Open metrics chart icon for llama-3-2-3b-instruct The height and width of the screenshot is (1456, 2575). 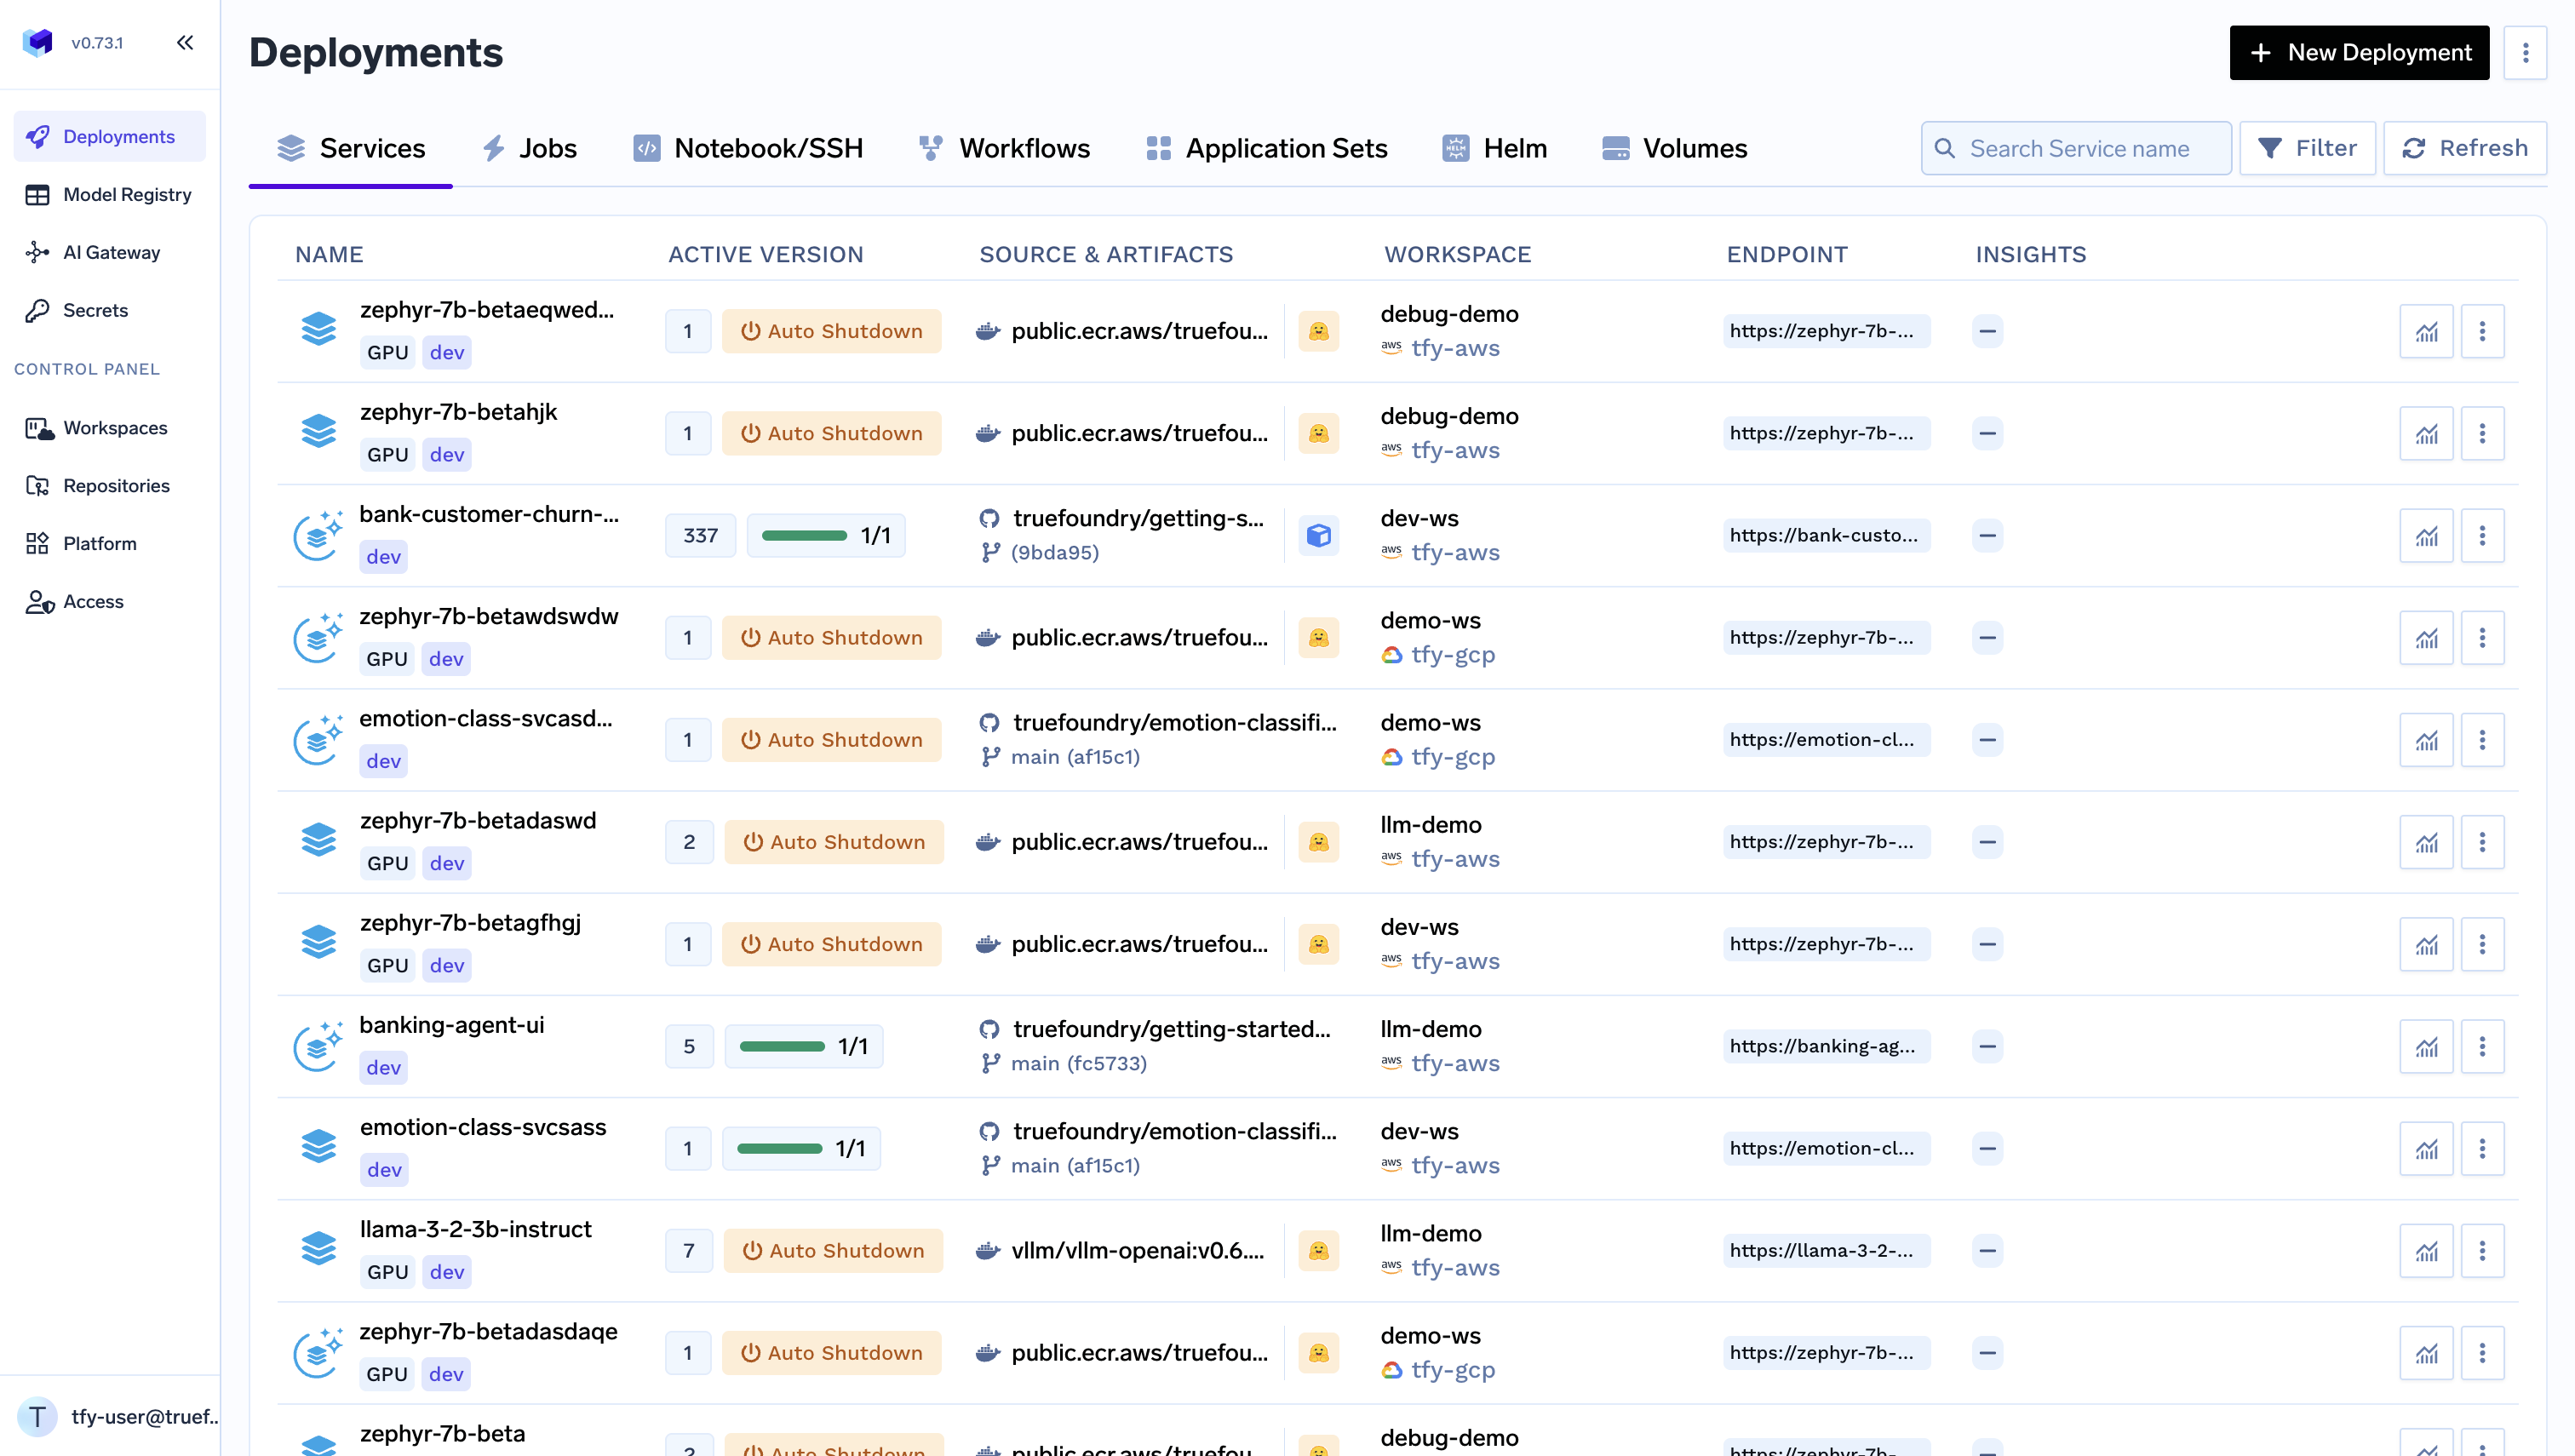2426,1250
